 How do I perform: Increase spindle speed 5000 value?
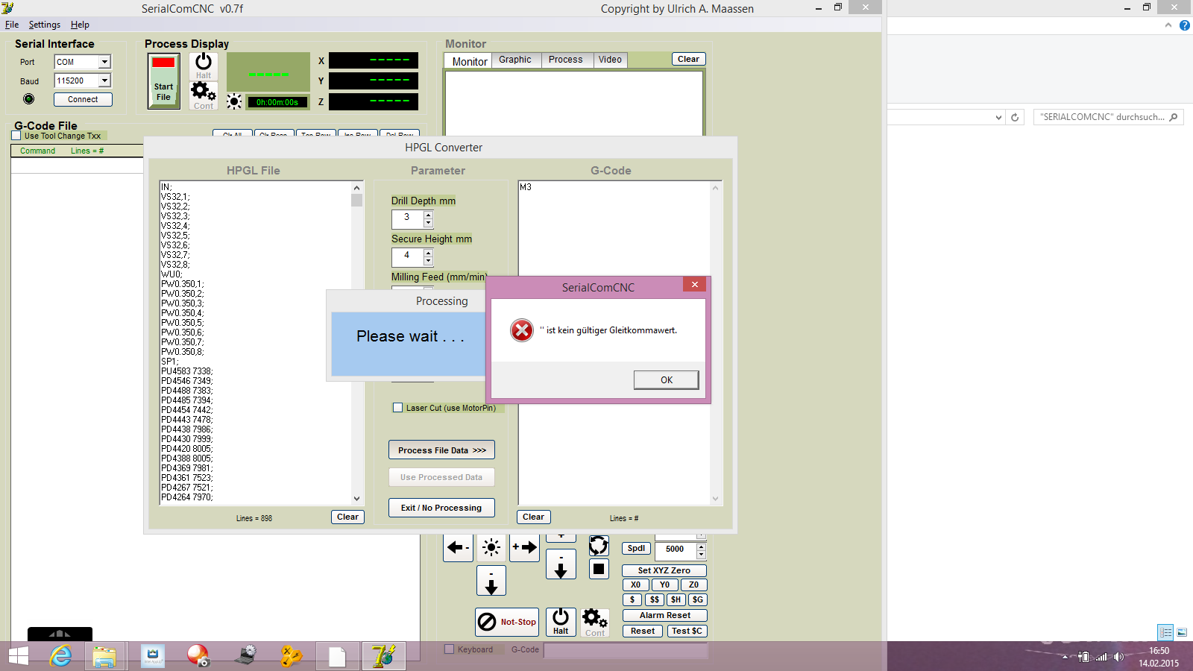click(x=701, y=546)
